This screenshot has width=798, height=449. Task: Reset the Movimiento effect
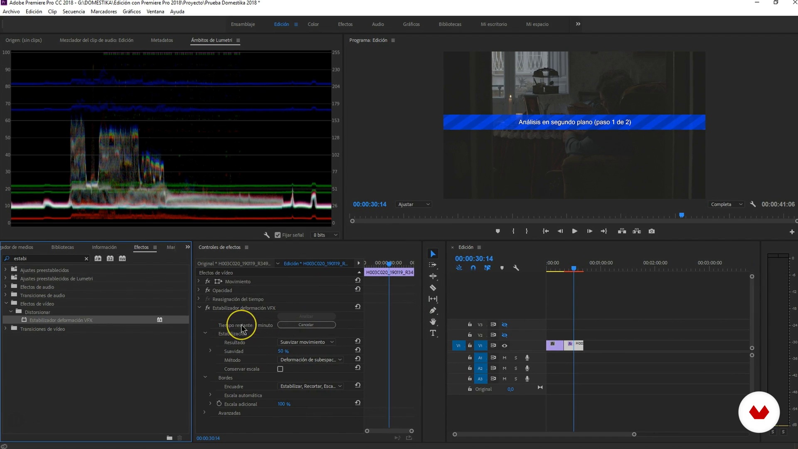[357, 281]
